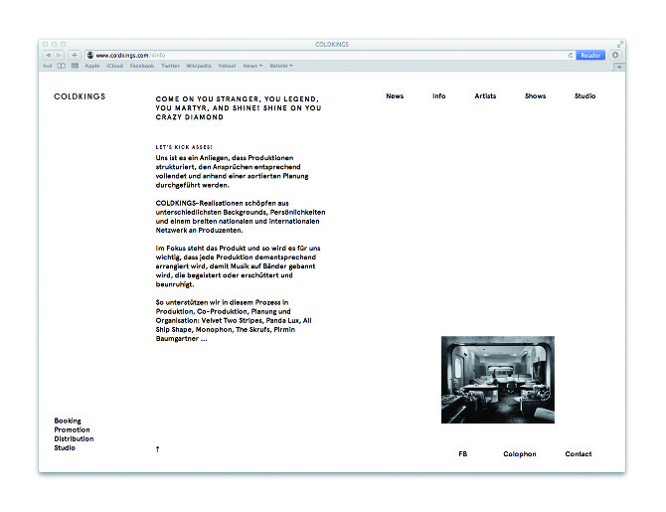The width and height of the screenshot is (666, 512).
Task: Click the add bookmark plus button
Action: [x=75, y=56]
